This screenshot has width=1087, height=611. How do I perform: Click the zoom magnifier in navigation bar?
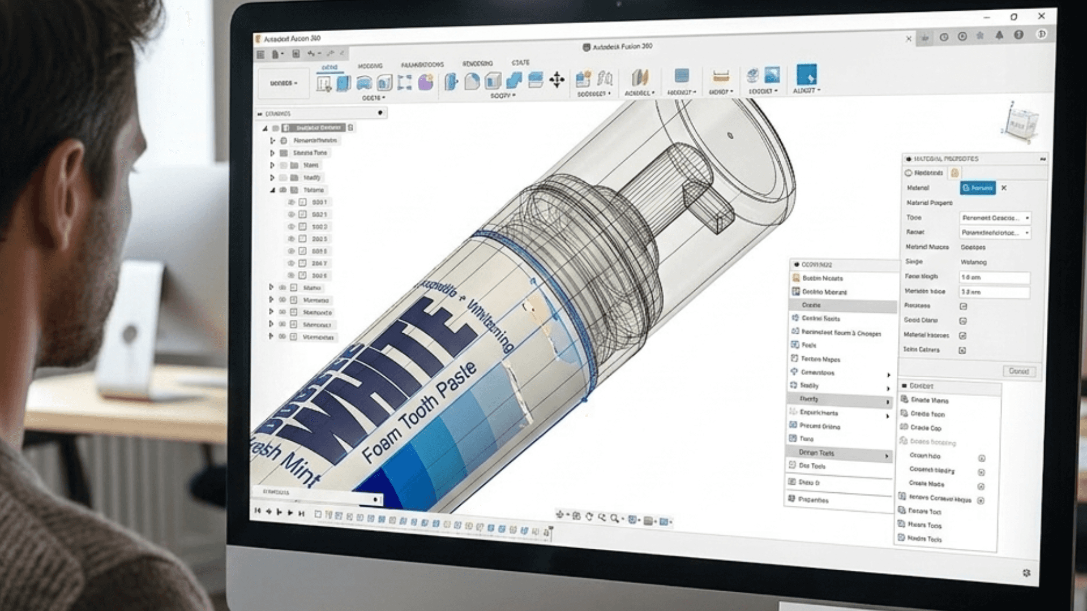coord(614,518)
